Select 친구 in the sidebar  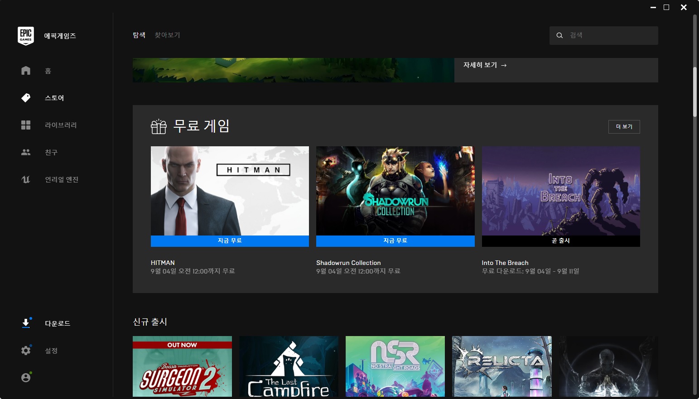[51, 152]
